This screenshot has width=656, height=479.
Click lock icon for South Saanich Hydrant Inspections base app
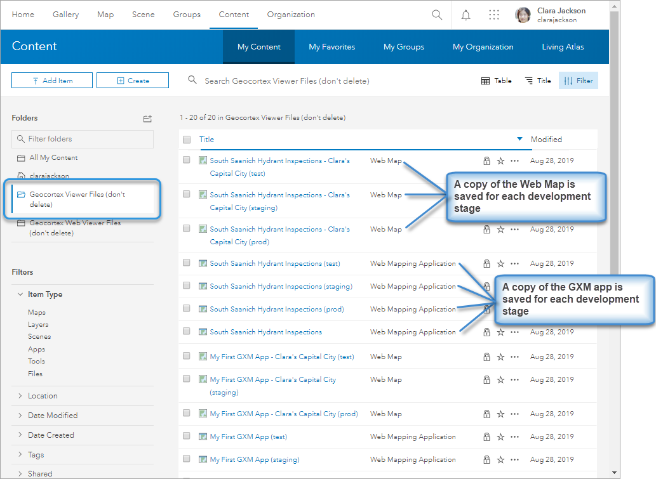click(486, 332)
